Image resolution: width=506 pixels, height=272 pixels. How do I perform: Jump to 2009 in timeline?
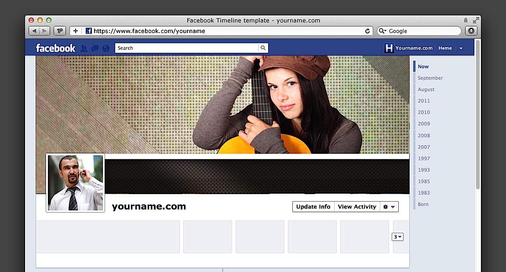424,124
